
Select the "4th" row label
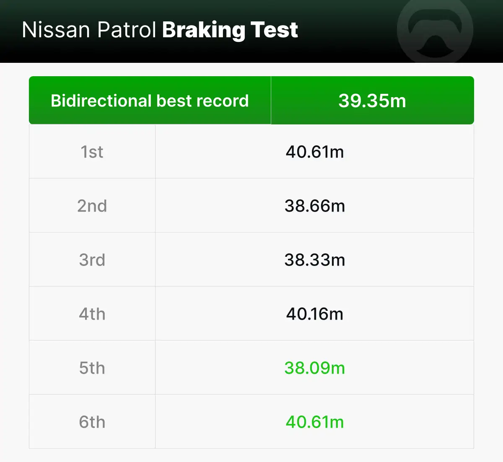(x=92, y=314)
